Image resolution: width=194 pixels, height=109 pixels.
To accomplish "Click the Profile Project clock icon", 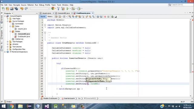I will point(79,9).
